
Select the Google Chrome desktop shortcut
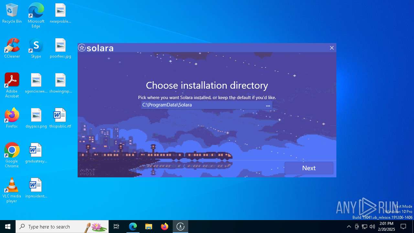click(x=12, y=155)
